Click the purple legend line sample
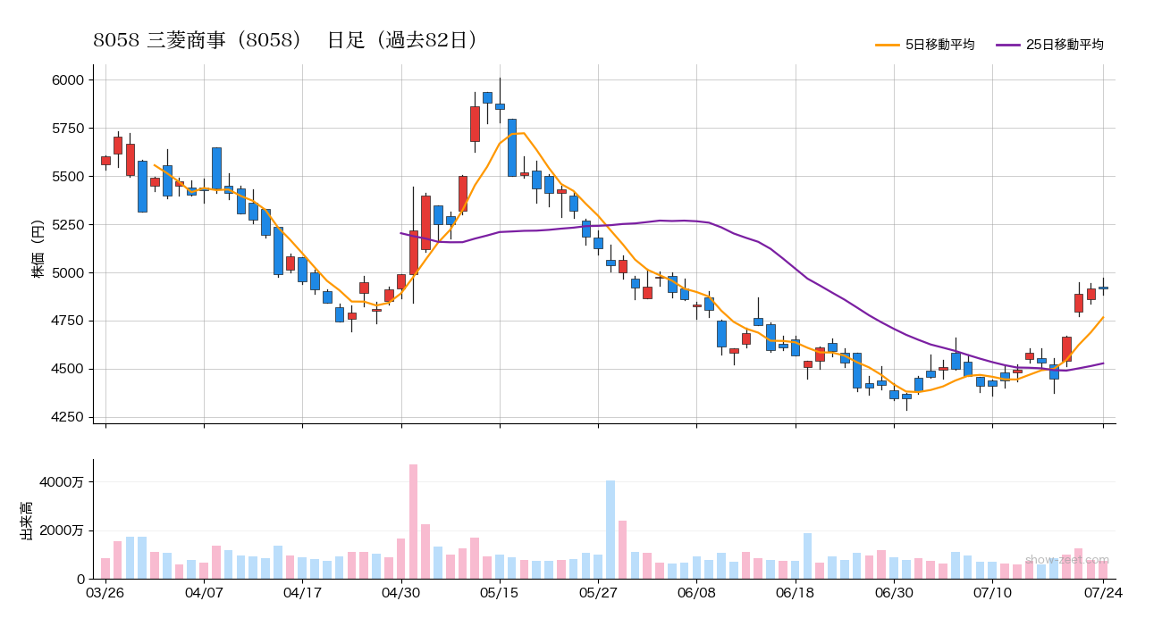The image size is (1162, 643). (1008, 45)
